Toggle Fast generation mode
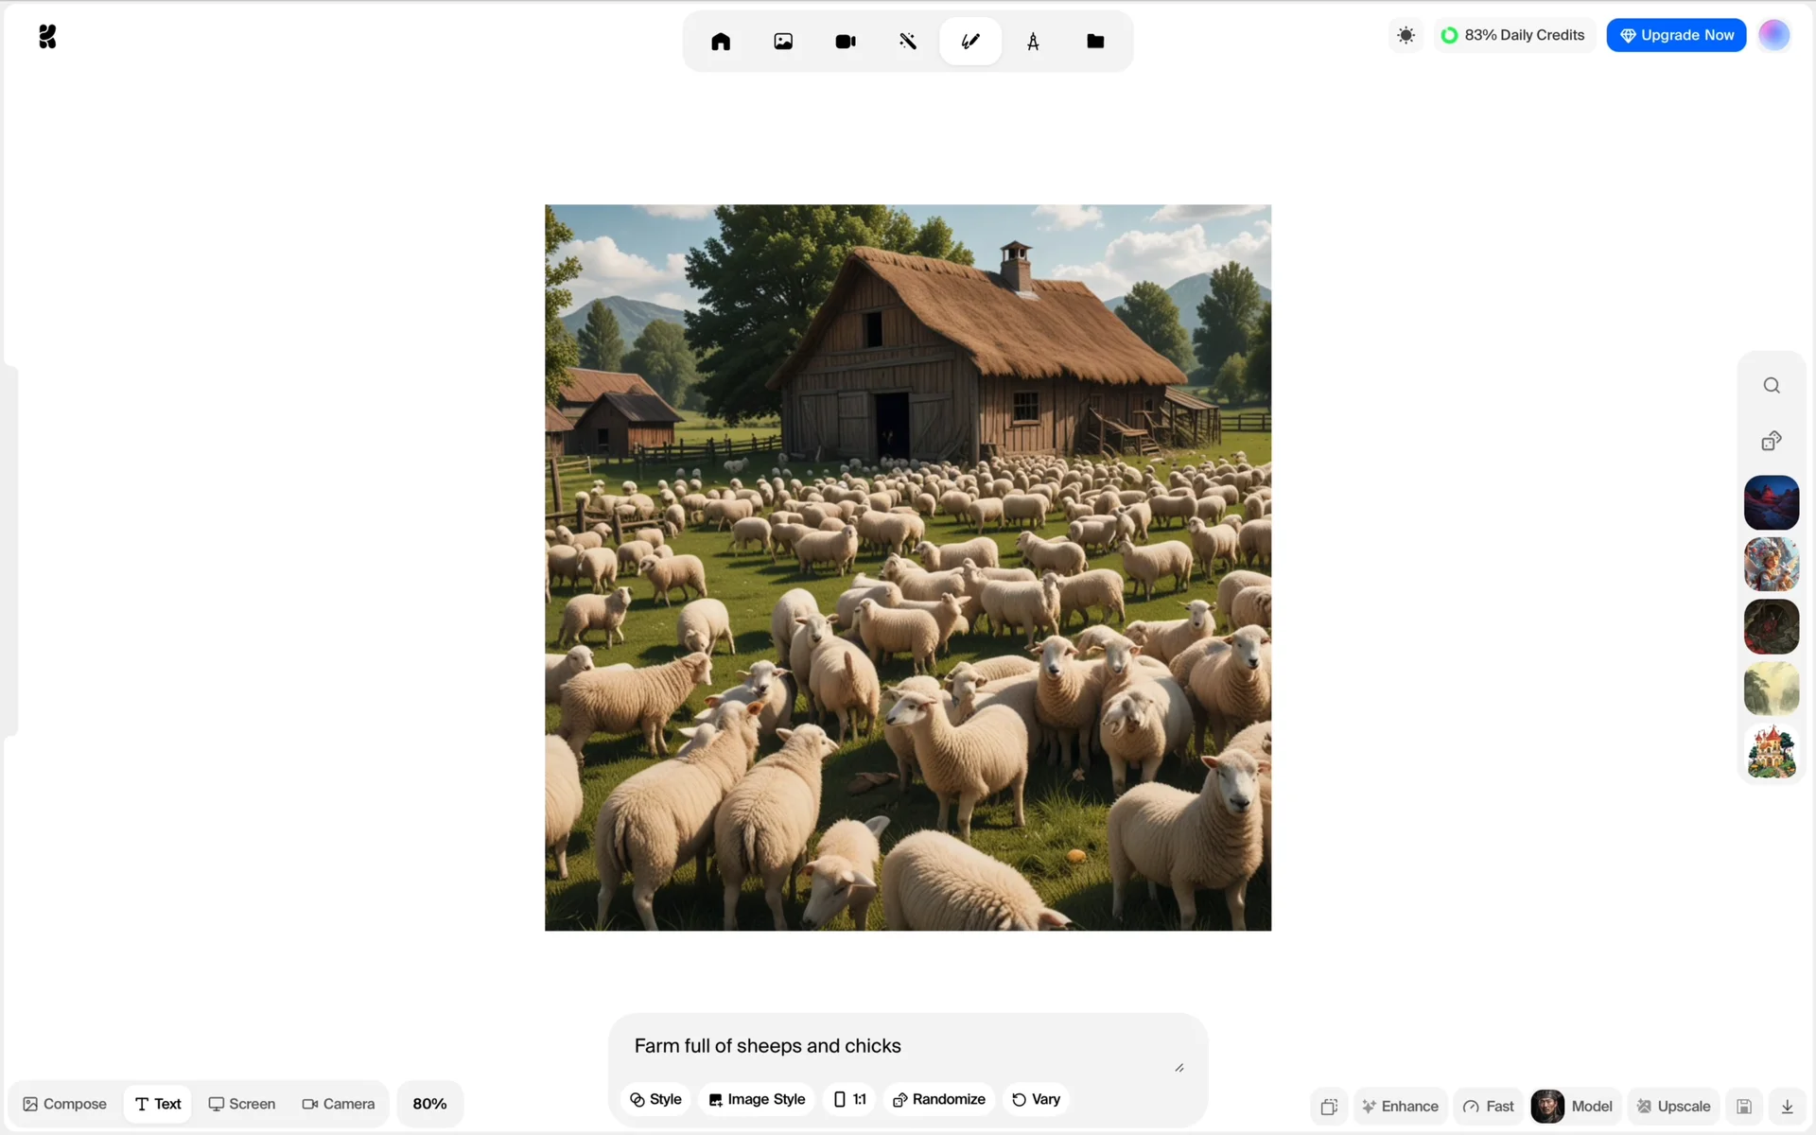This screenshot has height=1135, width=1816. pyautogui.click(x=1489, y=1106)
